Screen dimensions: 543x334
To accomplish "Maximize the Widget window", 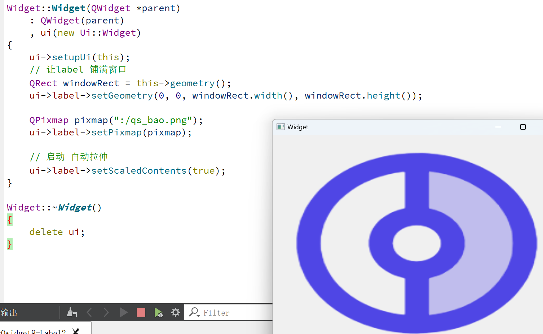I will pos(523,127).
